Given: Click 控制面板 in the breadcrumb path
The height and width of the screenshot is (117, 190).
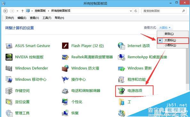Looking at the screenshot, I should pyautogui.click(x=40, y=11).
